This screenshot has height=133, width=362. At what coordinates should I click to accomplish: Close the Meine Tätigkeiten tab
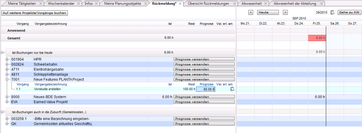pyautogui.click(x=41, y=4)
